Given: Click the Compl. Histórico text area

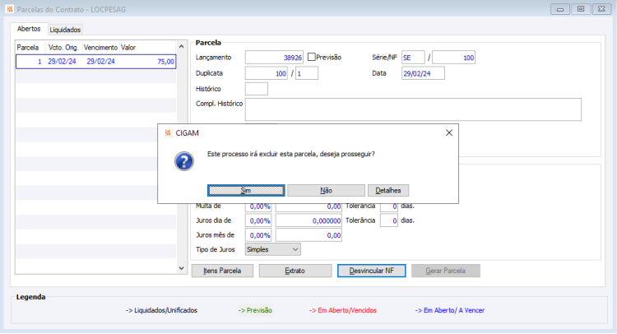Looking at the screenshot, I should tap(413, 109).
